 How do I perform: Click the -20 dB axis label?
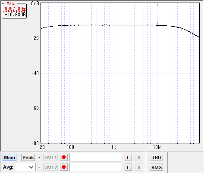tap(35, 38)
